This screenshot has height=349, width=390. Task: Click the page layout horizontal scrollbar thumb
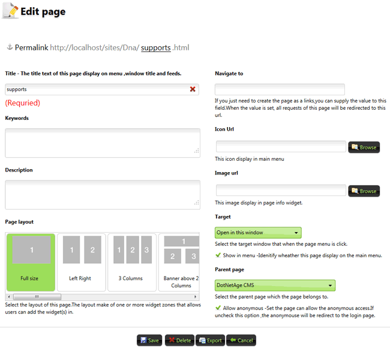tap(37, 297)
